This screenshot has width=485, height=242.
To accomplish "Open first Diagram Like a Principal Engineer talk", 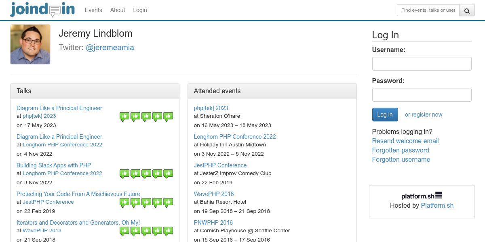I will coord(59,108).
